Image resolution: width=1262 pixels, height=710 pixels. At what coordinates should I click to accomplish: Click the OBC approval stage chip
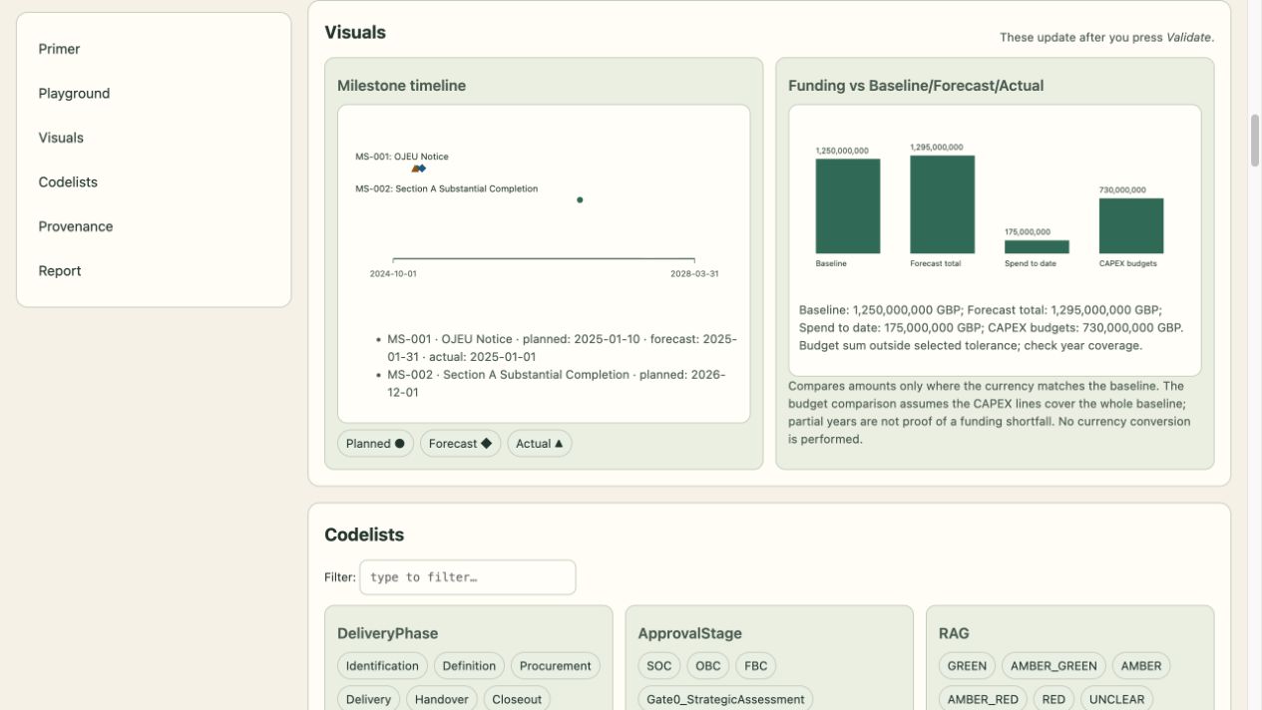pos(708,666)
